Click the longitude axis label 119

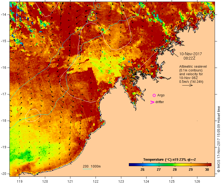click(x=19, y=182)
